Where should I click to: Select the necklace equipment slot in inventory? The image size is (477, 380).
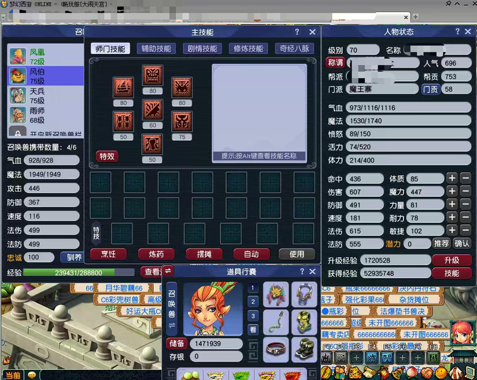tap(304, 294)
